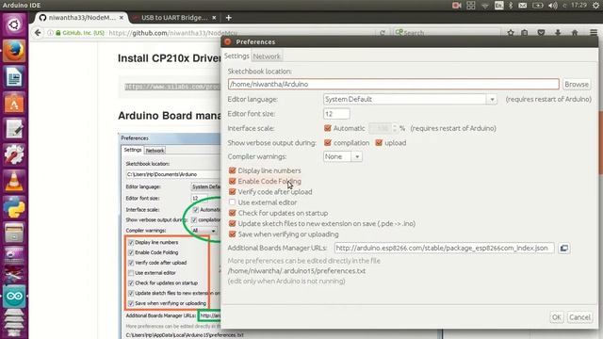
Task: Open the Wi-Fi network indicator
Action: 485,6
